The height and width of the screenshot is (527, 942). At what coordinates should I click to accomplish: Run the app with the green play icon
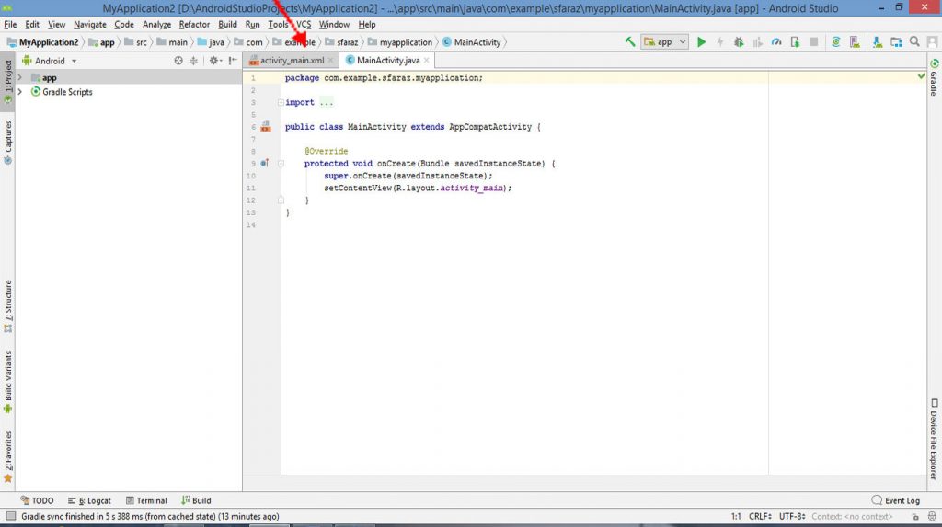click(701, 42)
